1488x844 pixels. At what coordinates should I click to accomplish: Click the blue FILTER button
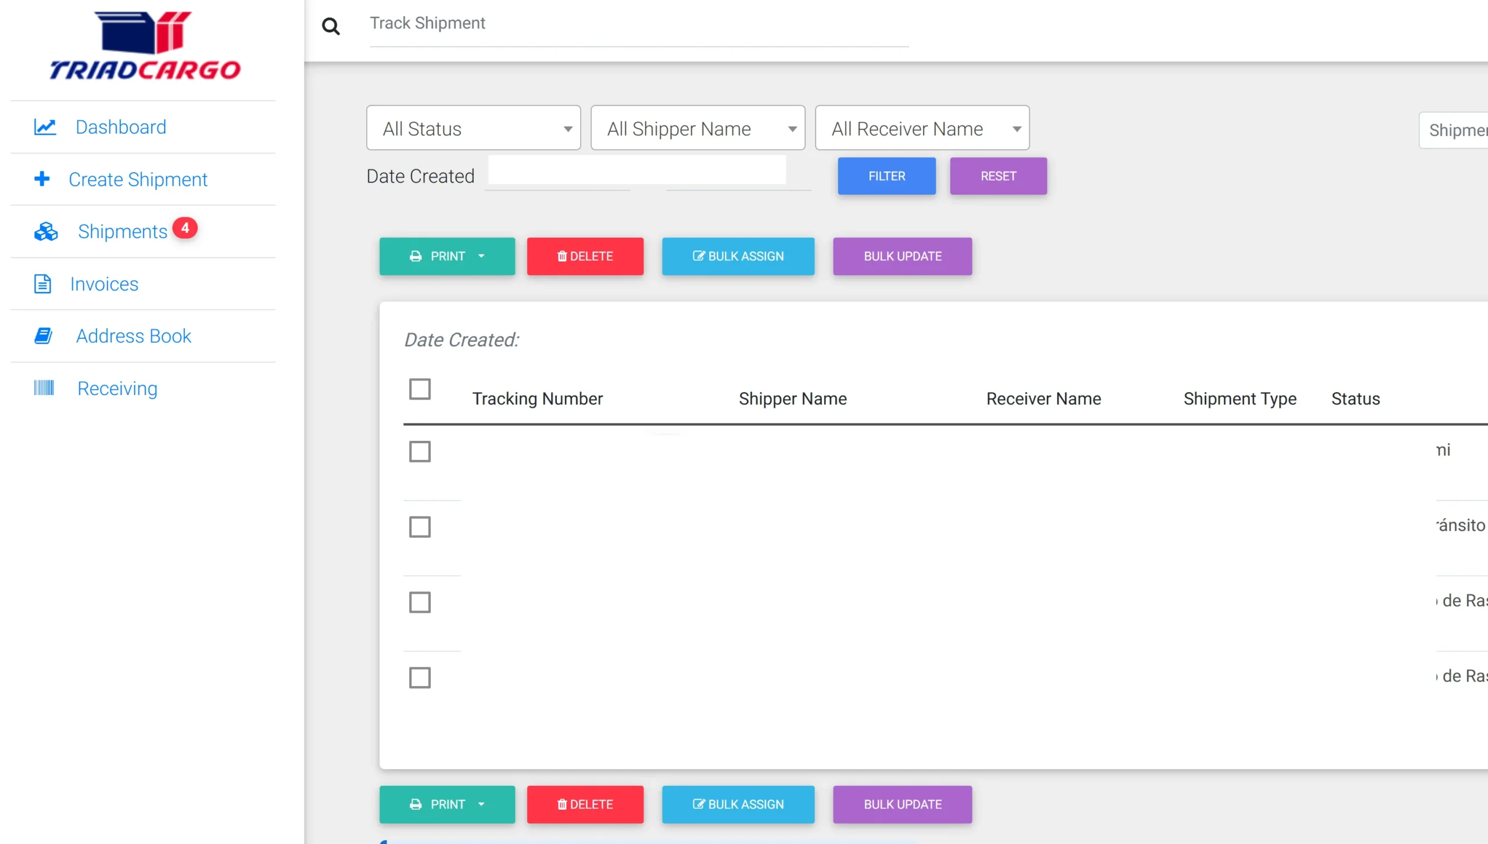(x=886, y=176)
